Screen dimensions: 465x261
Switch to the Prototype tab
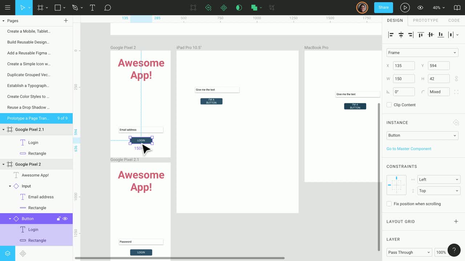point(425,20)
